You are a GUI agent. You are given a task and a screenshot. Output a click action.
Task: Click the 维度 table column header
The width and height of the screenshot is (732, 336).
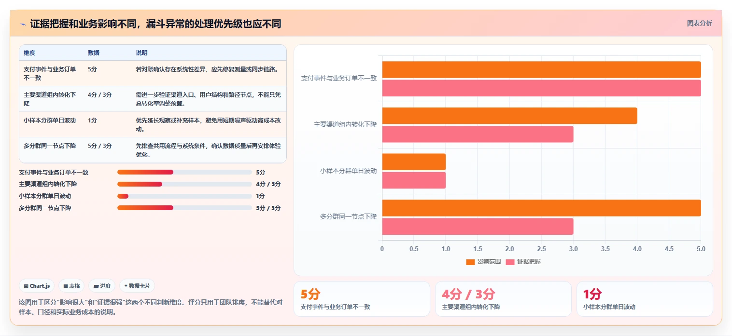point(29,53)
